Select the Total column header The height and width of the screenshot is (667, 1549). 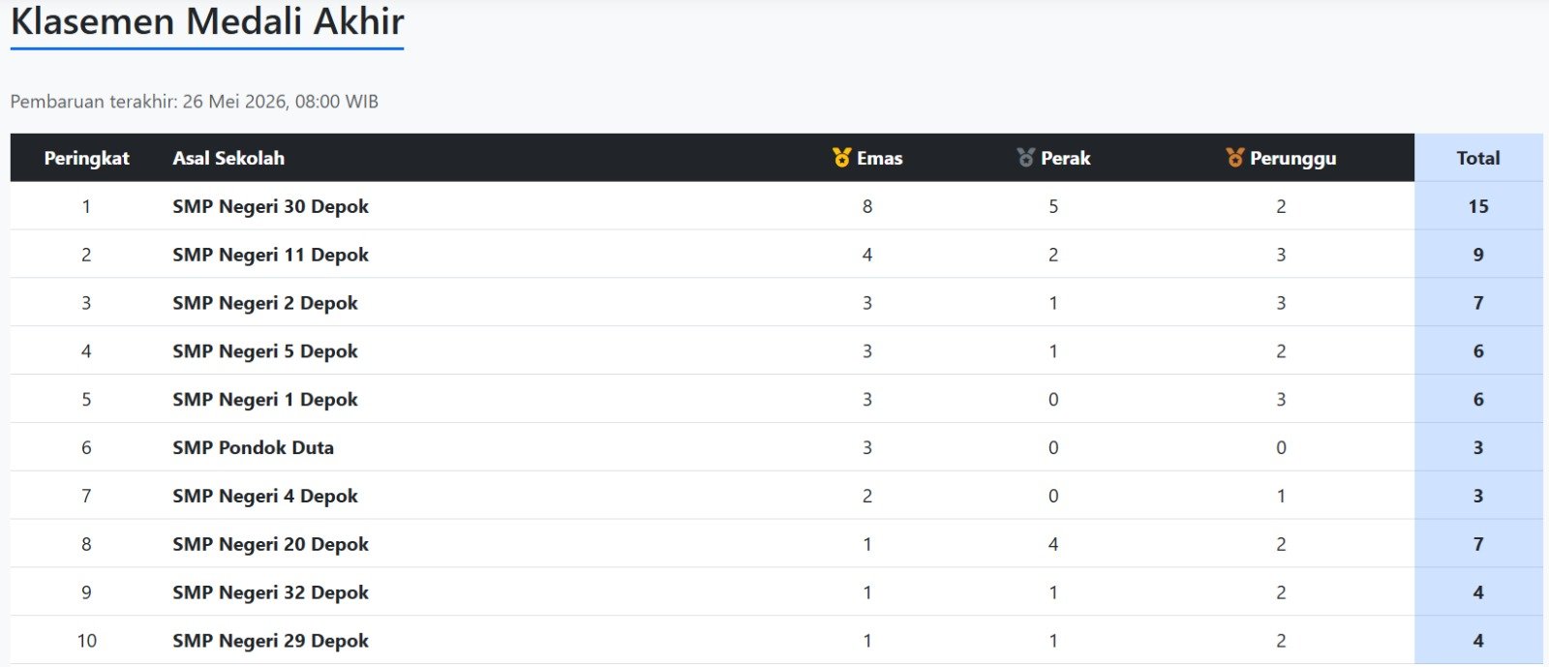pos(1478,158)
